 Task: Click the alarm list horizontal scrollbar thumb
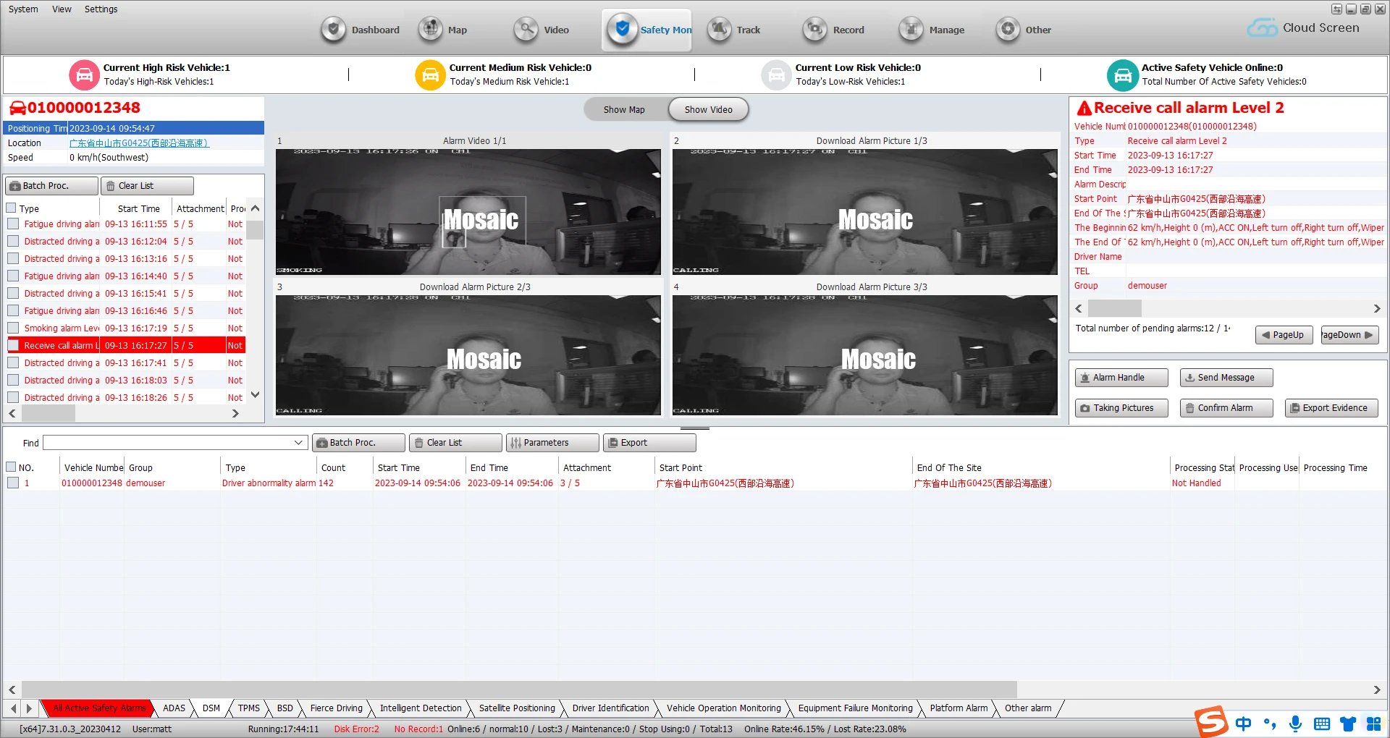[48, 413]
